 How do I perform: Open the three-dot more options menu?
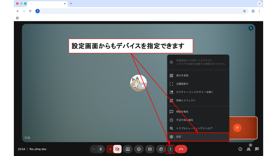point(170,149)
